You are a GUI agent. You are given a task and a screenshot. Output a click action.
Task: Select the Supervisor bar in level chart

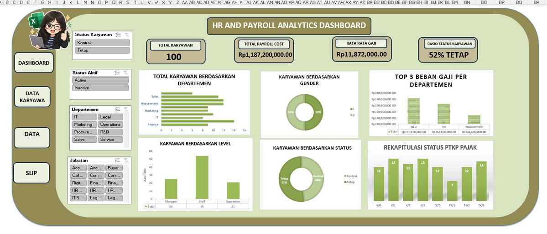233,190
